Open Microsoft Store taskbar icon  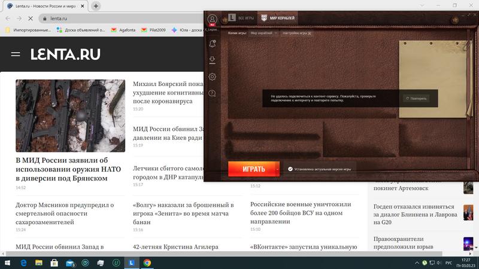[x=54, y=262]
